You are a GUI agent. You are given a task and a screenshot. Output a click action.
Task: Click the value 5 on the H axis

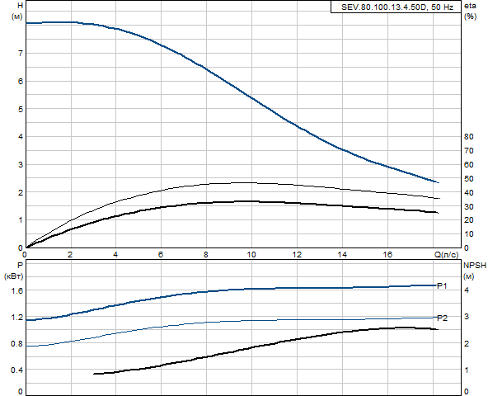(x=21, y=109)
